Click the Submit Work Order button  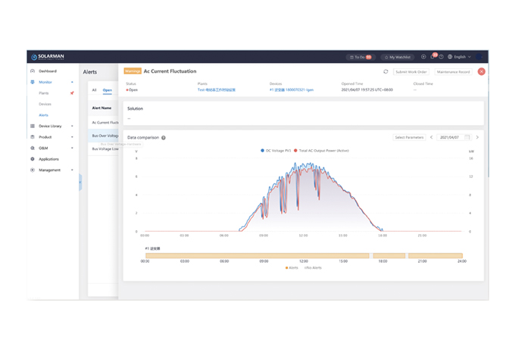coord(411,72)
